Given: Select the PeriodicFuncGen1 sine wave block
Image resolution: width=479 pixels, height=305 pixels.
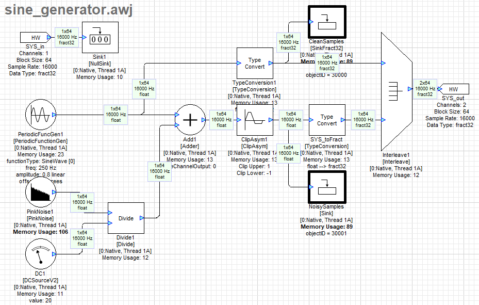Looking at the screenshot, I should pos(40,115).
